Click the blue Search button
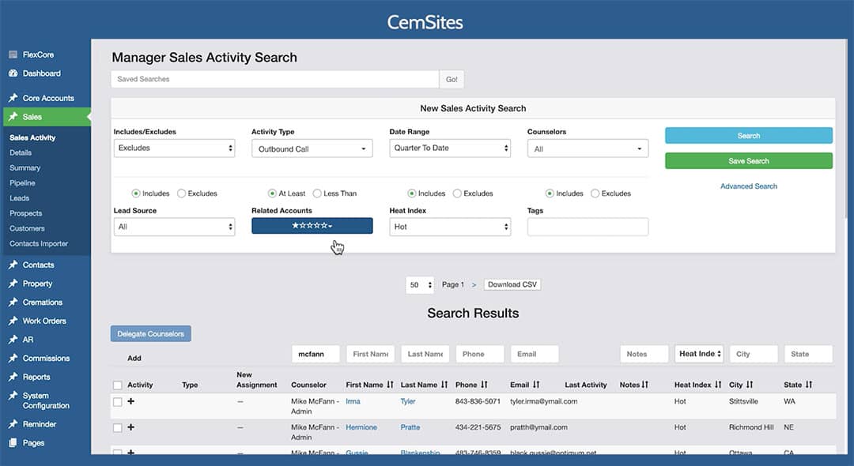Screen dimensions: 854x466 click(749, 135)
